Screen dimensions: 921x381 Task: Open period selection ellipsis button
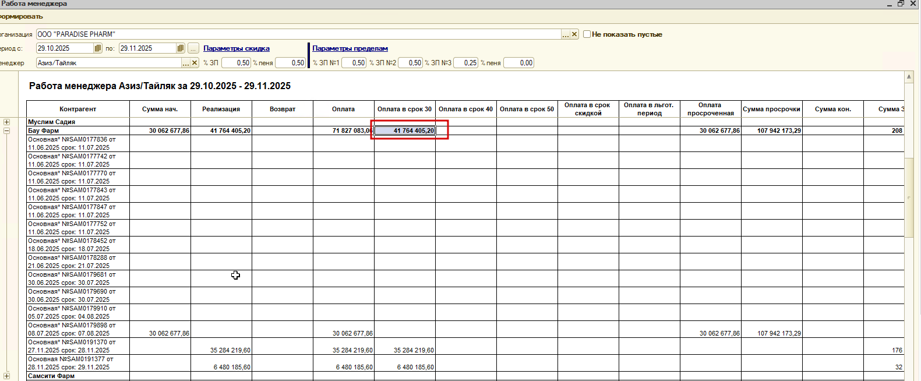193,48
